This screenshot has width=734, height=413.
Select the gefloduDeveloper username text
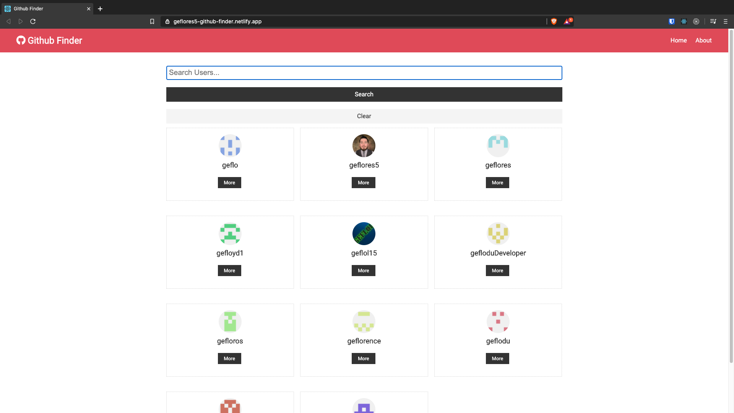click(498, 253)
